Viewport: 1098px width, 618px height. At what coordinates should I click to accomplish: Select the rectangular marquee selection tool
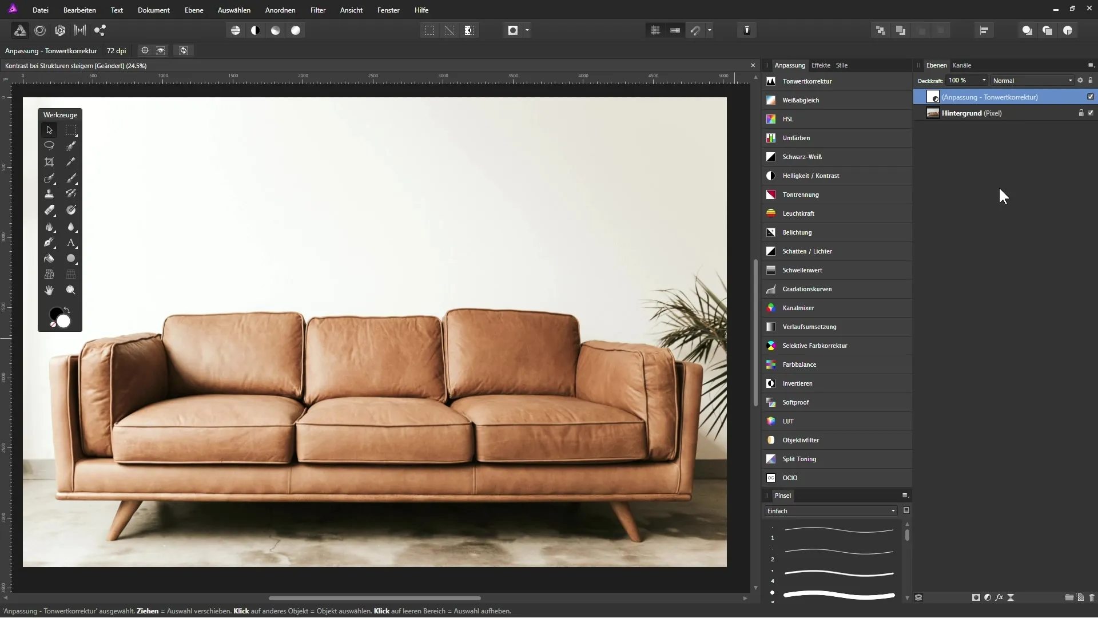[x=71, y=130]
